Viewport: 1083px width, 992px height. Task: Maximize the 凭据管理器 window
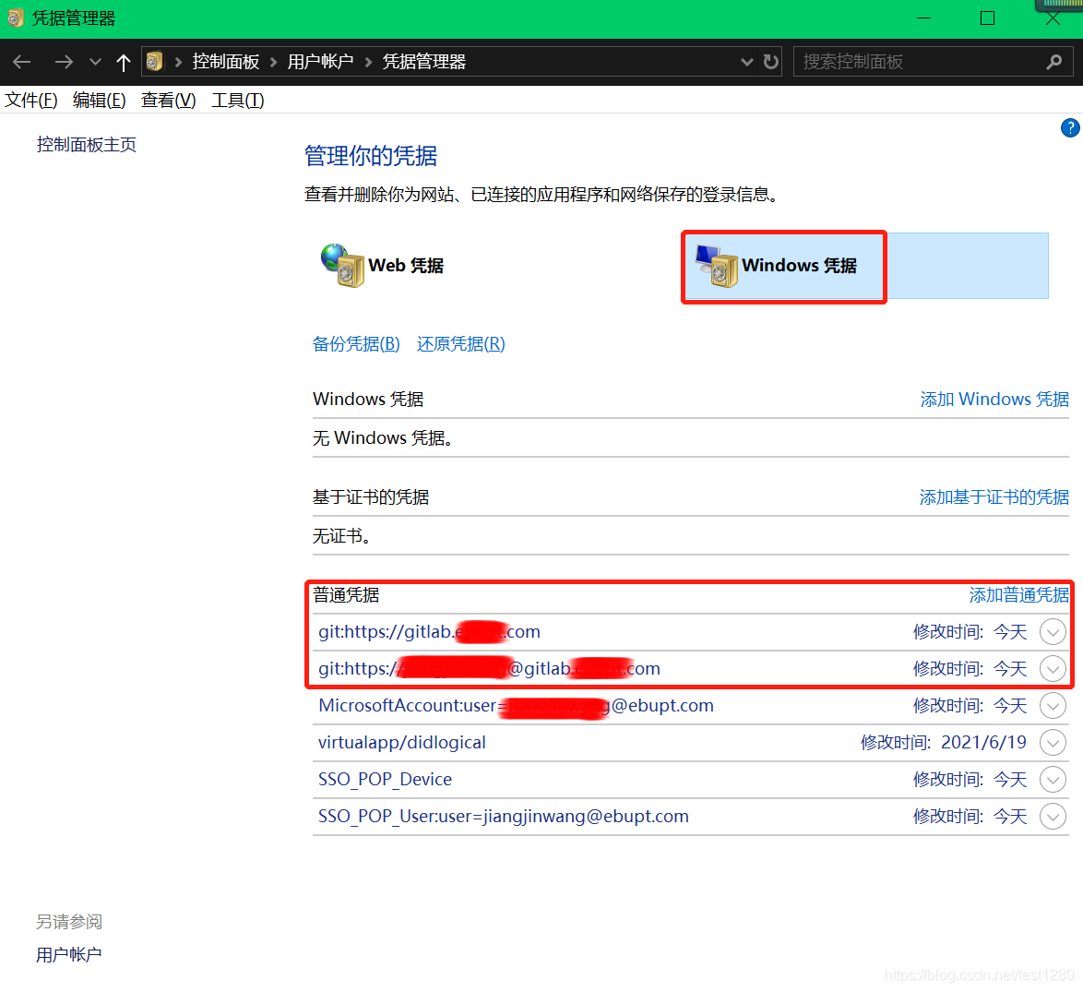[x=988, y=18]
